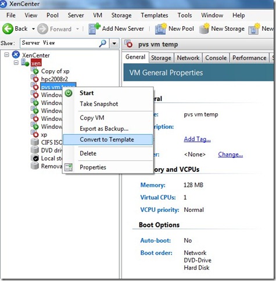Viewport: 276px width, 281px height.
Task: Open the VM menu
Action: click(98, 15)
